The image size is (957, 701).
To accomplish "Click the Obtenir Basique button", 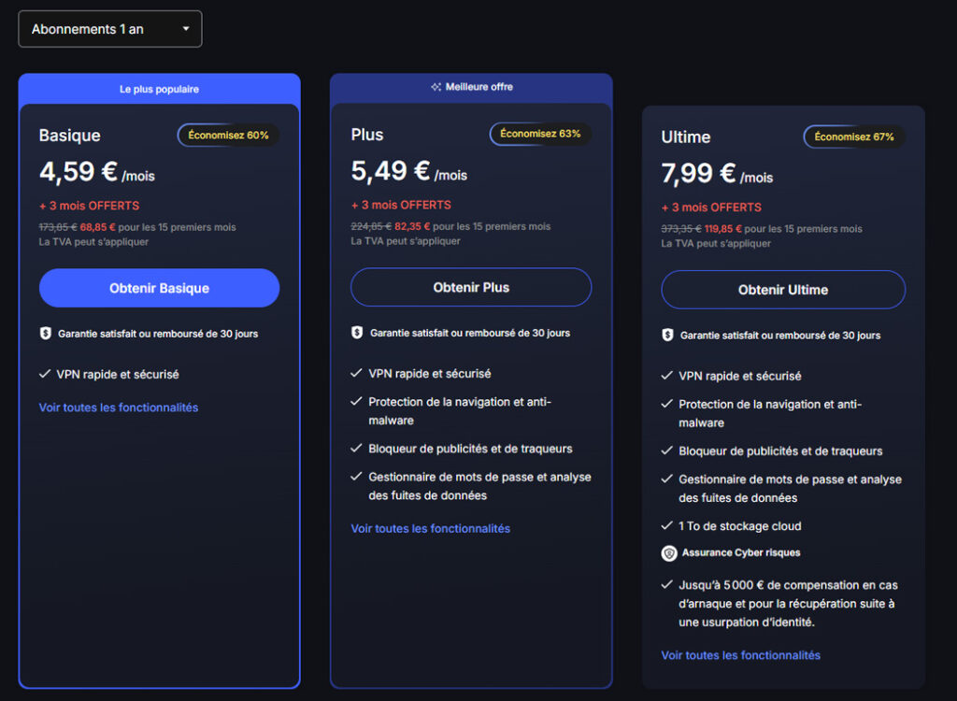I will pyautogui.click(x=159, y=288).
